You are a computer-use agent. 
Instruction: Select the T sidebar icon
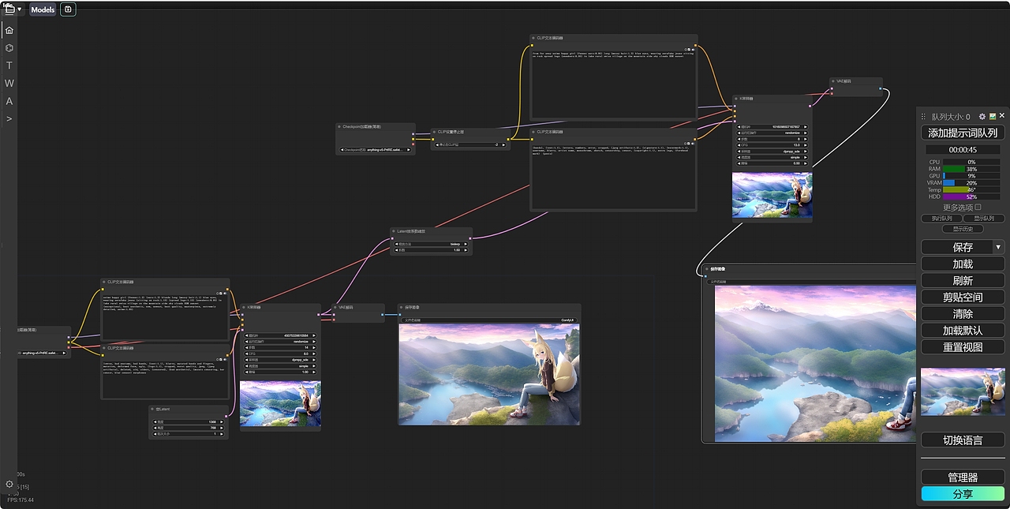click(x=9, y=65)
